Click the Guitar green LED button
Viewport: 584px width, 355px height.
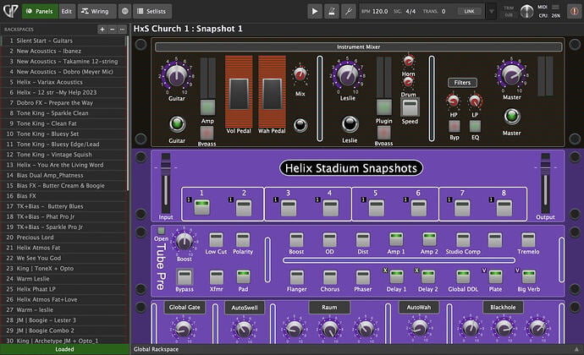pyautogui.click(x=177, y=124)
